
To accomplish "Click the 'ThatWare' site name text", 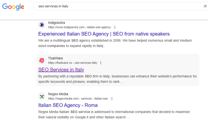I will click(56, 58).
